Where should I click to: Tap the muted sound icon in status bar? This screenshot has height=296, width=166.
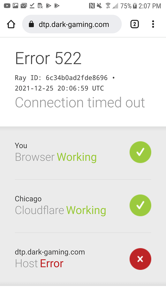[x=99, y=6]
